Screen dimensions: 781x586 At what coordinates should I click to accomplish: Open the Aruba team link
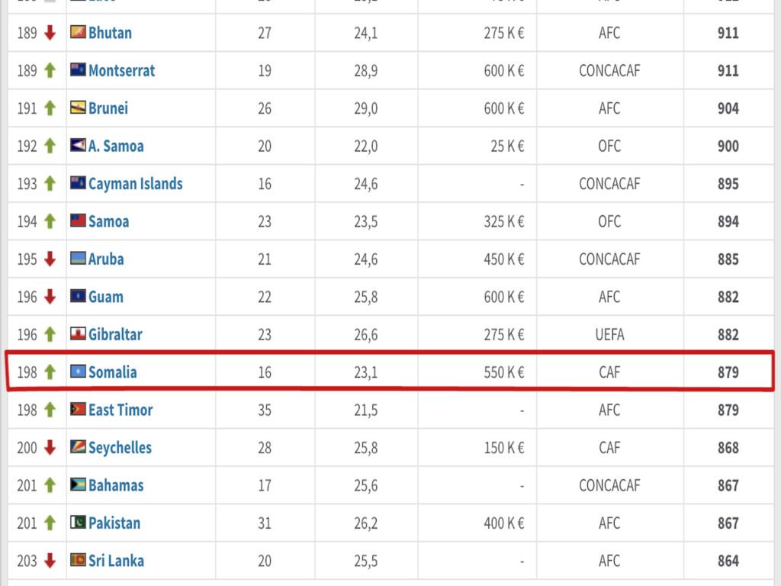[x=106, y=259]
